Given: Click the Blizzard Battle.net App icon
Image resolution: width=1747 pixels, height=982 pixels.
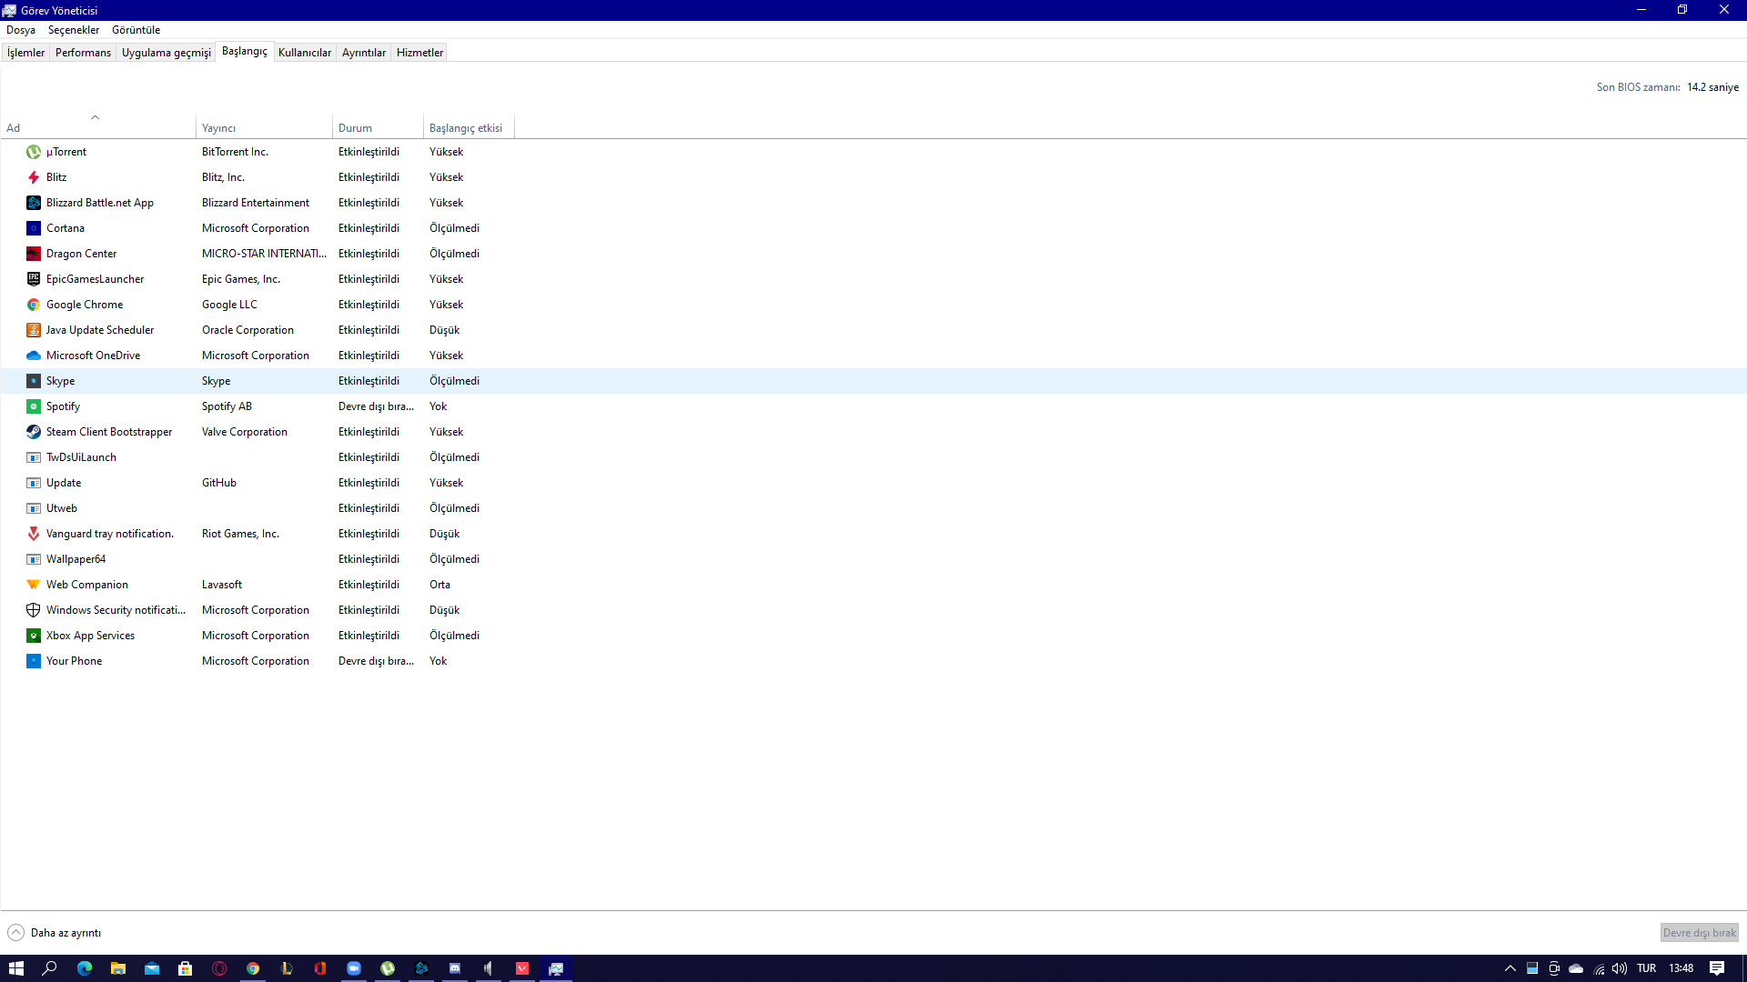Looking at the screenshot, I should click(34, 203).
